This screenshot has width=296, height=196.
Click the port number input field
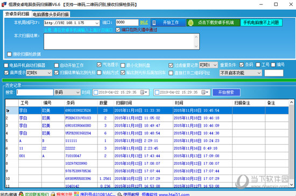click(x=127, y=23)
